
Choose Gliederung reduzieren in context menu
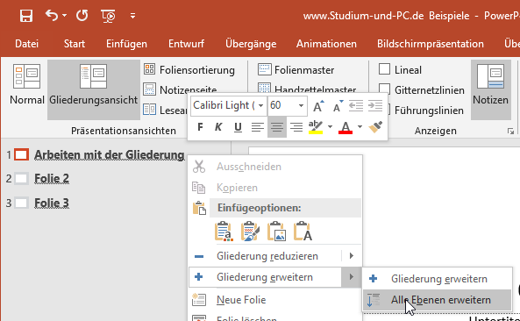pos(267,256)
